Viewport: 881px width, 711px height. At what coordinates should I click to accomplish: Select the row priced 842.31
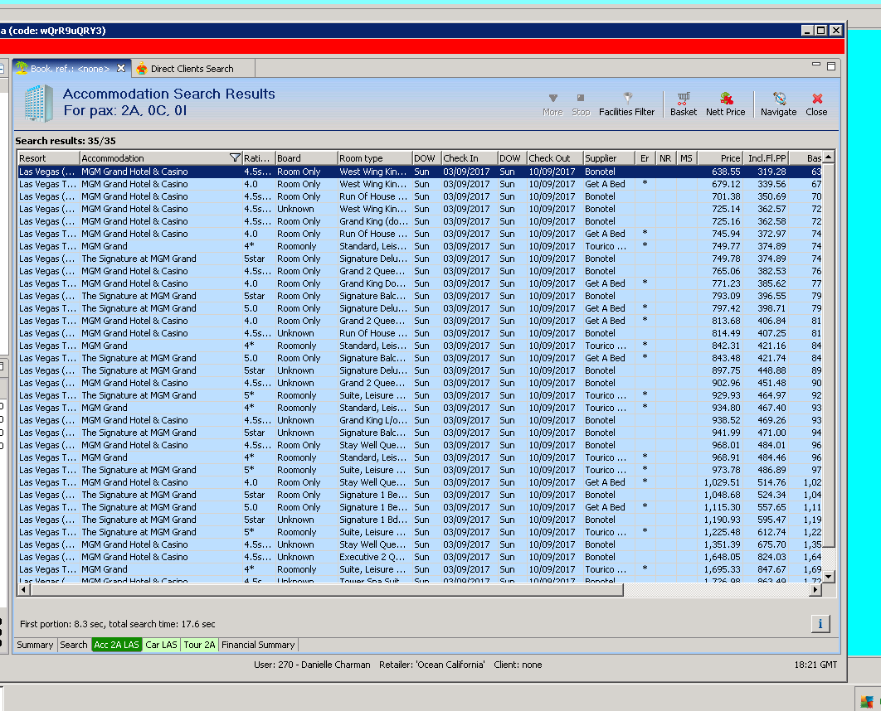420,346
